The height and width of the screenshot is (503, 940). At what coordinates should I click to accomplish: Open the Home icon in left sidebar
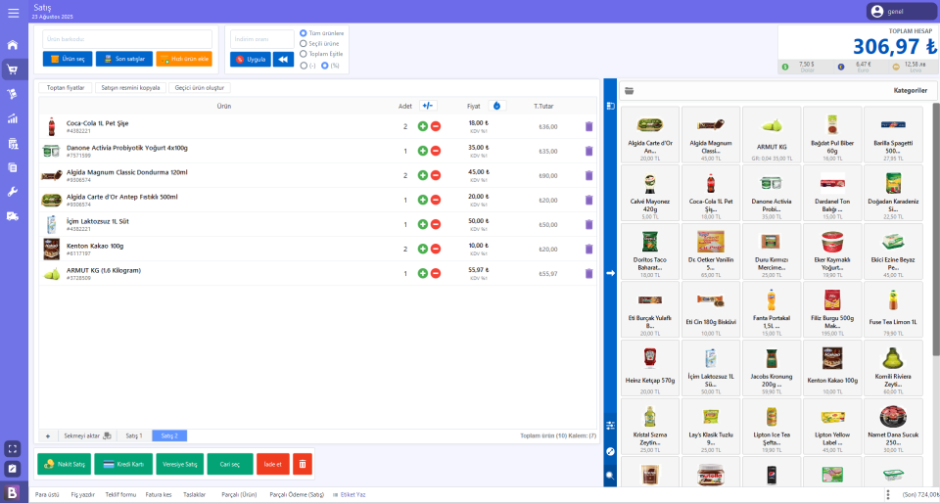coord(13,45)
